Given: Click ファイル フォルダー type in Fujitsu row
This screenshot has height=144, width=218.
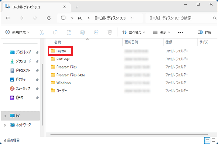Looking at the screenshot, I should click(x=176, y=51).
